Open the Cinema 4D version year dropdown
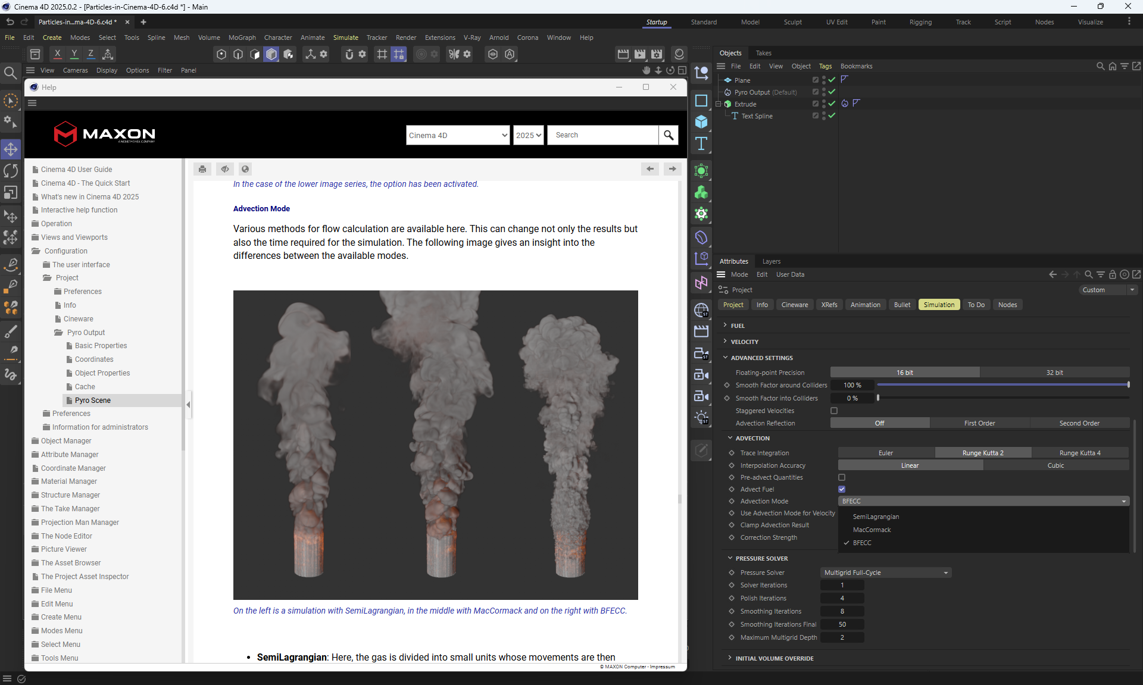Image resolution: width=1143 pixels, height=685 pixels. point(528,135)
